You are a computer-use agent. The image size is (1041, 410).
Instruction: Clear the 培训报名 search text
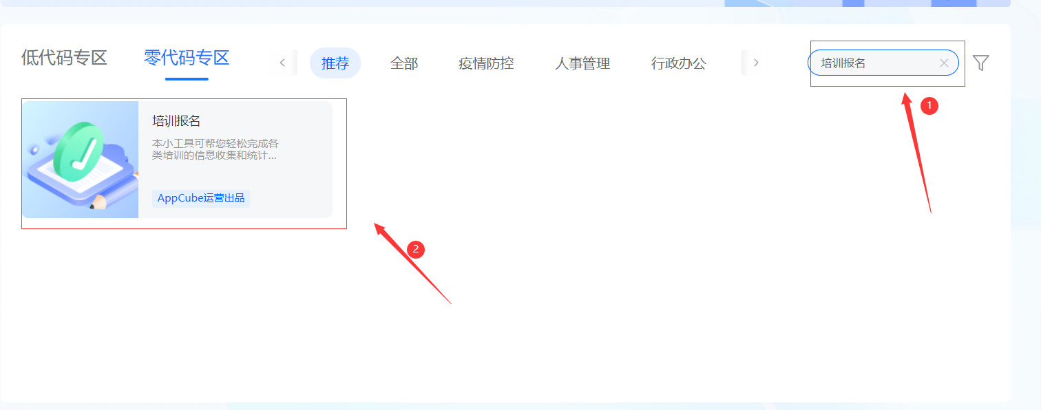click(944, 63)
